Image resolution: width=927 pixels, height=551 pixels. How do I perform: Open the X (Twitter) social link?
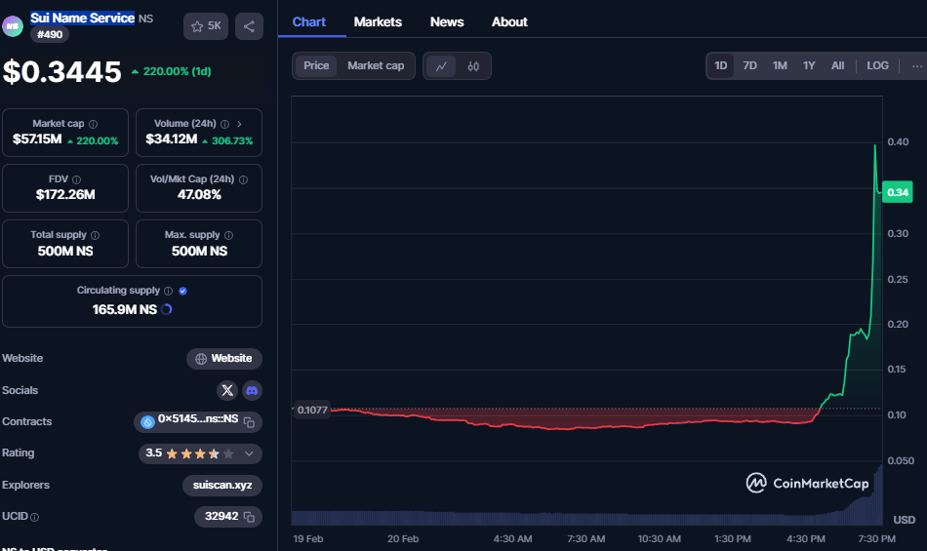coord(227,390)
